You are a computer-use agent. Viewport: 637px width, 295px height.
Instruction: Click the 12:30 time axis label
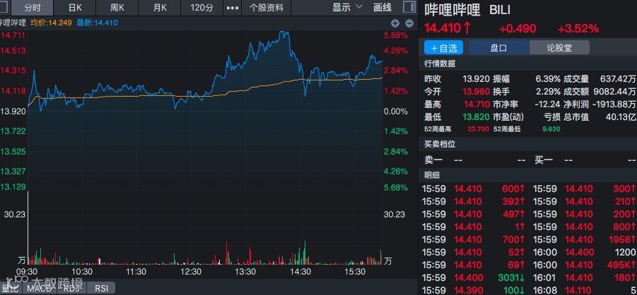[x=191, y=272]
